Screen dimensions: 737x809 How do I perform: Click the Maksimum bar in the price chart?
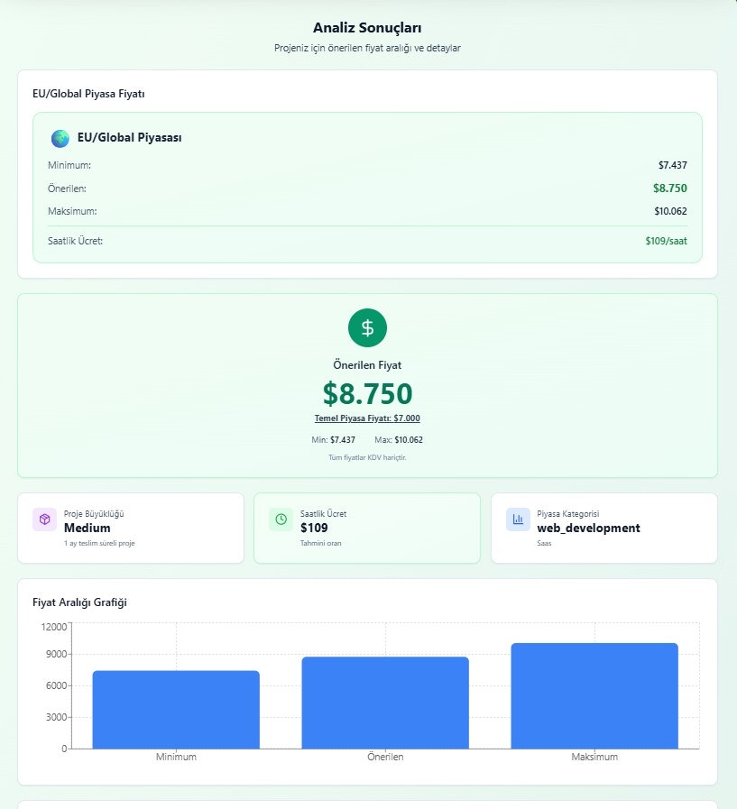(x=594, y=695)
